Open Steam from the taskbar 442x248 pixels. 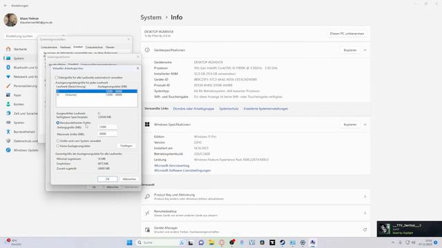pos(282,242)
